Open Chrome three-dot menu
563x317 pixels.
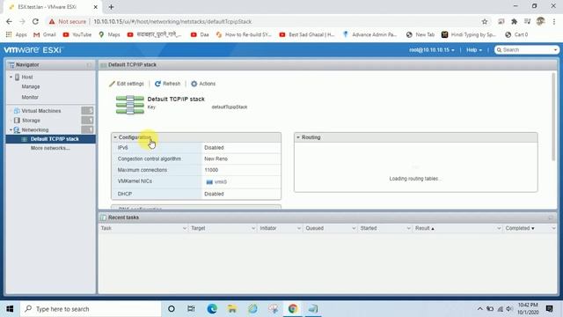point(554,21)
